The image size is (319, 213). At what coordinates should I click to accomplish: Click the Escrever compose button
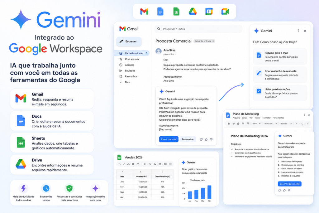[x=129, y=41]
